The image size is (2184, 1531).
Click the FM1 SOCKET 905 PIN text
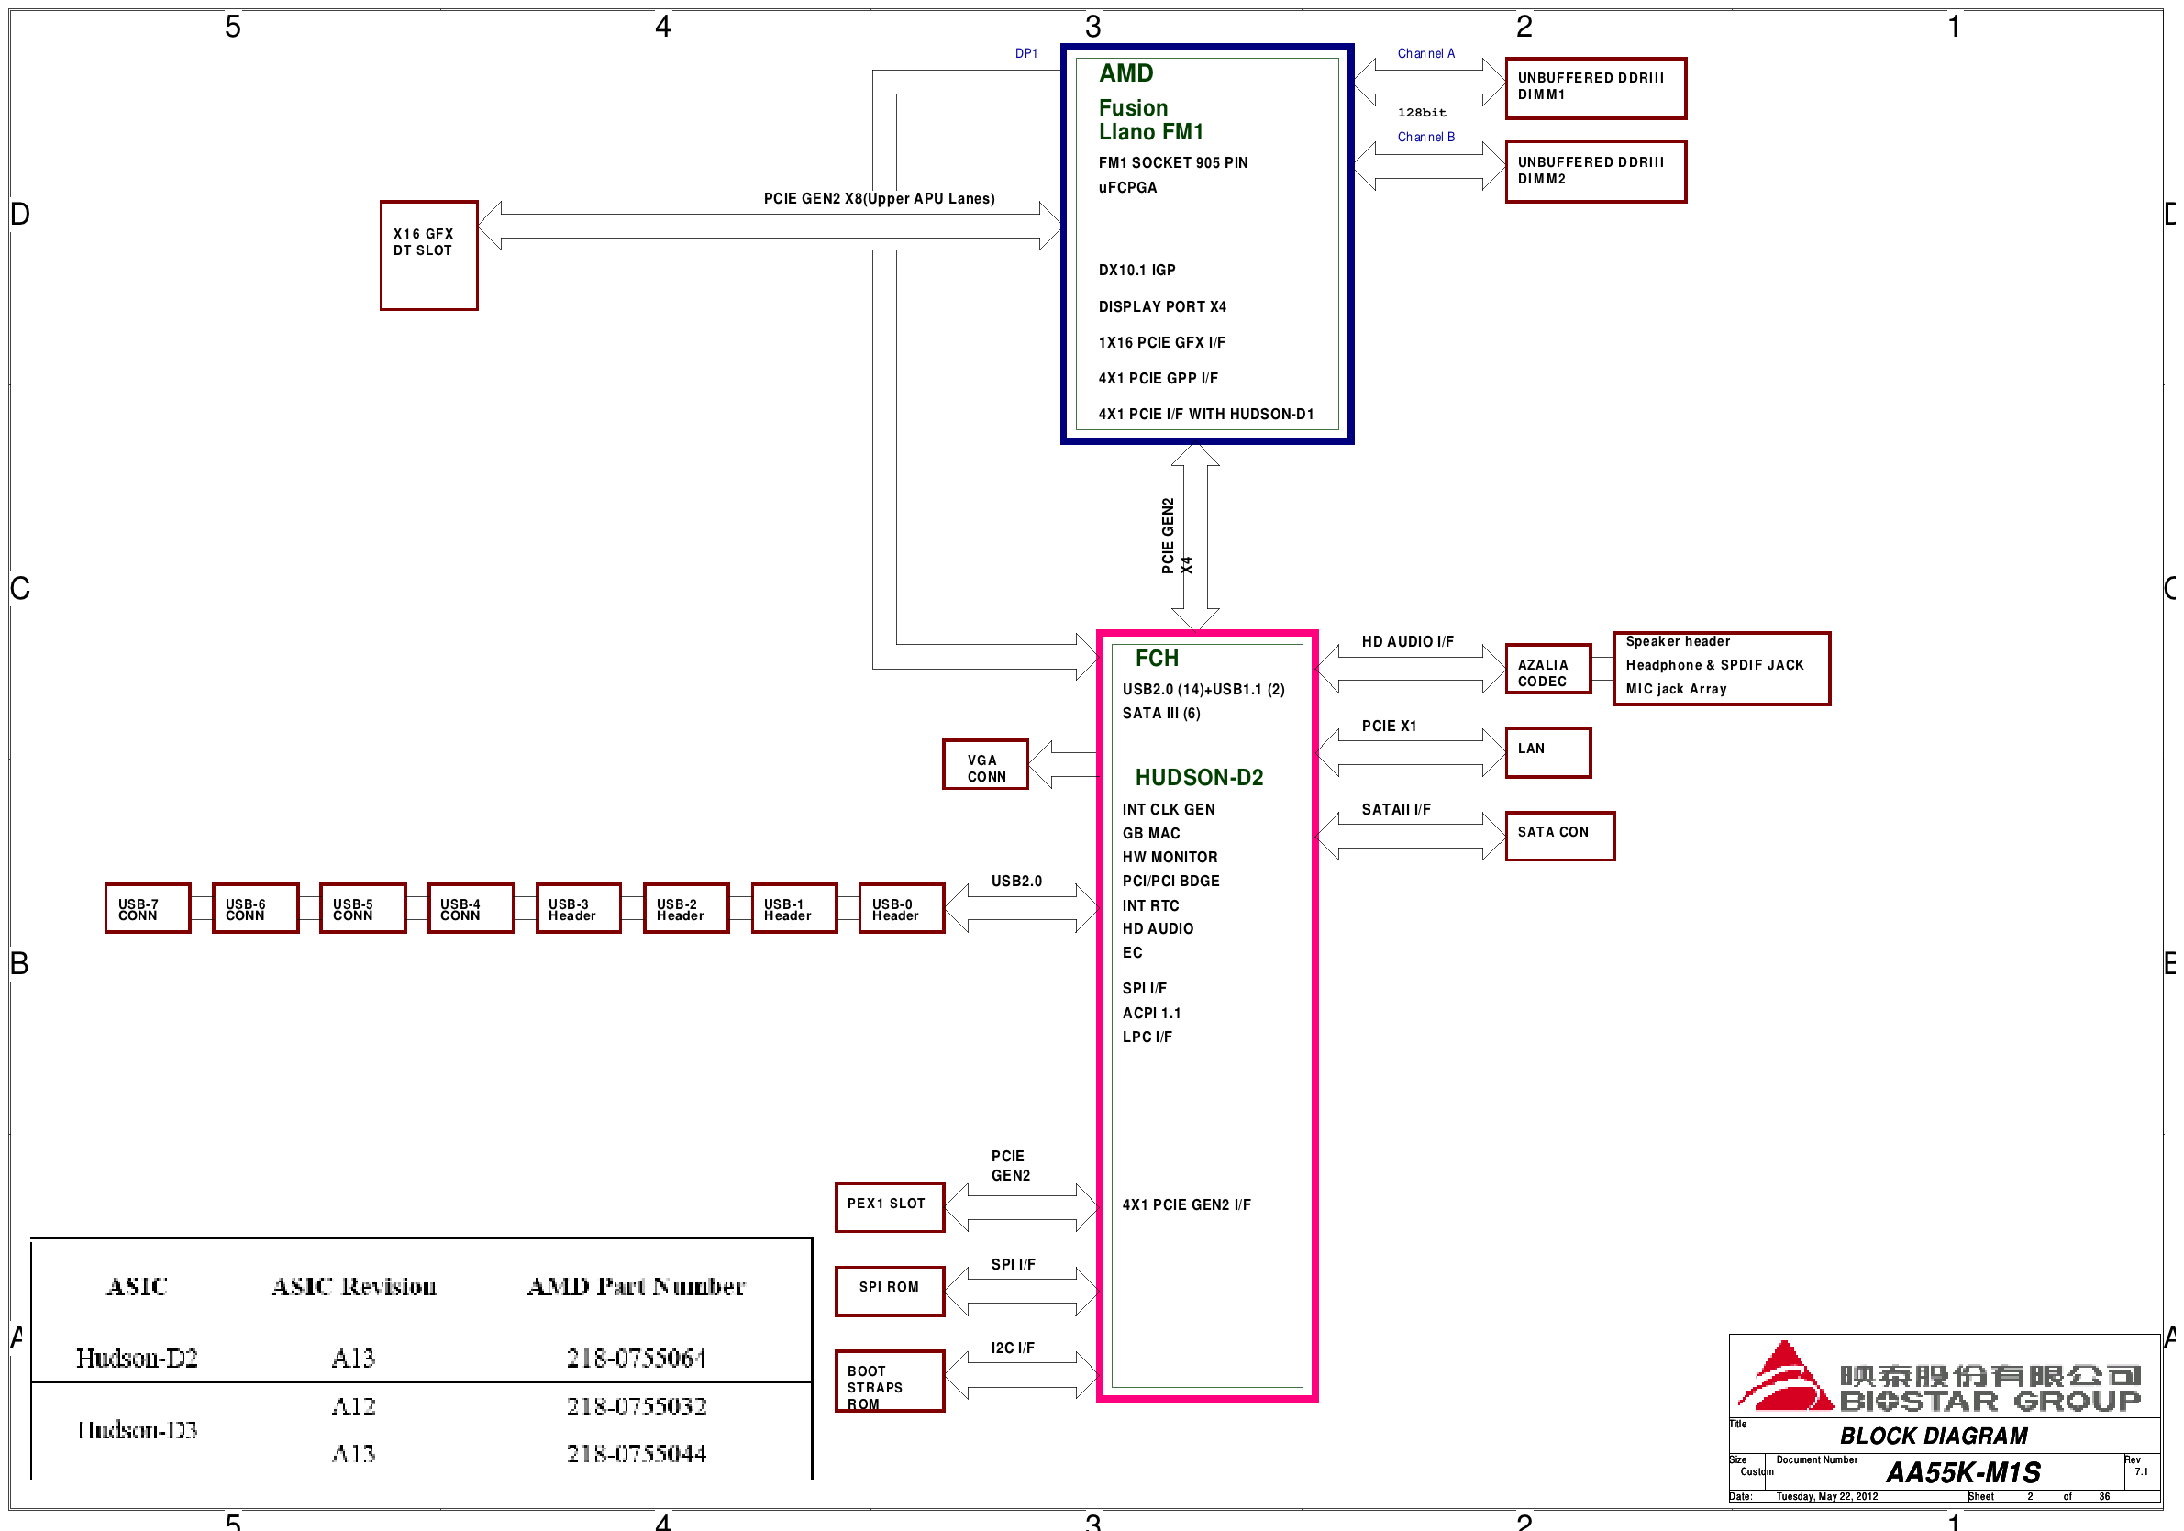(1172, 162)
